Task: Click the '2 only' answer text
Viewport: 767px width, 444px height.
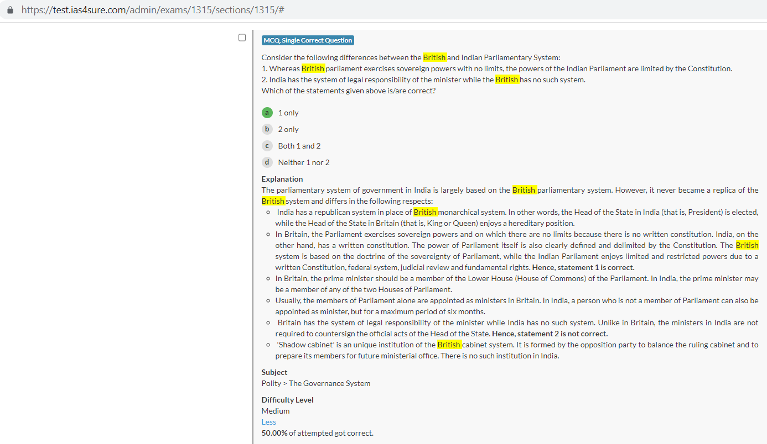Action: [288, 129]
